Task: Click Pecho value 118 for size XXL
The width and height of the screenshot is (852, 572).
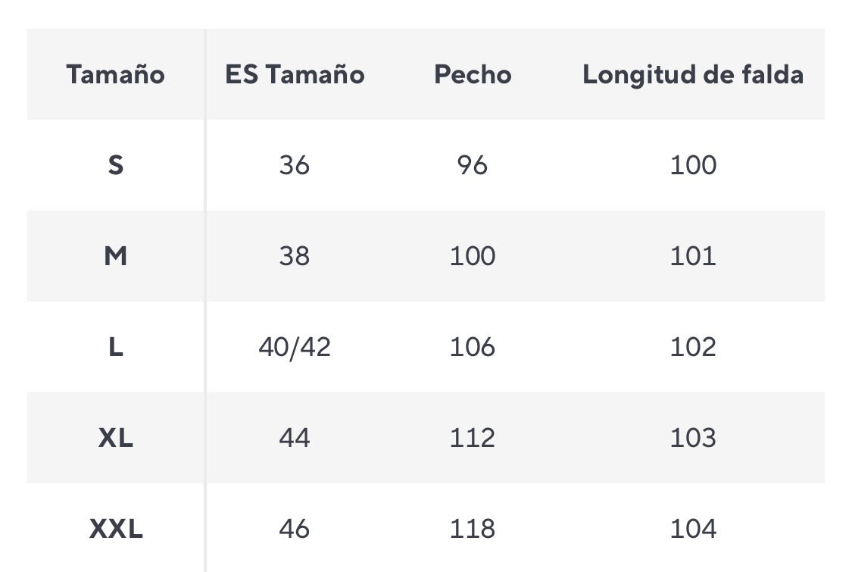Action: [473, 528]
